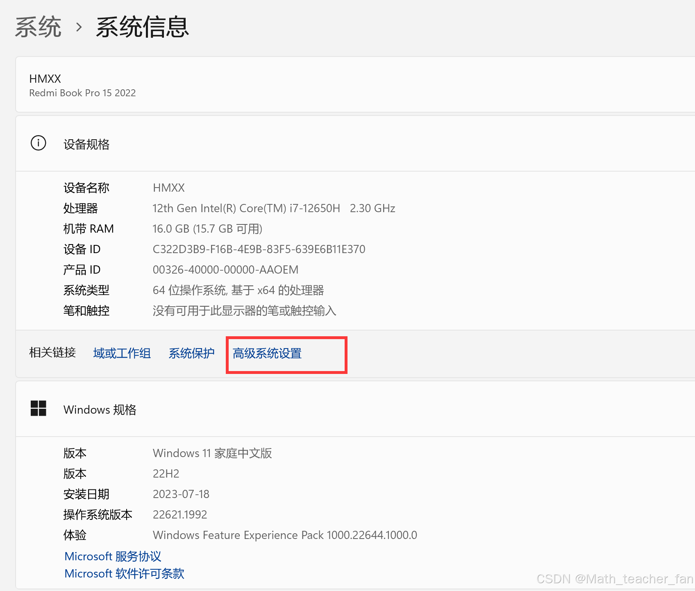695x591 pixels.
Task: Click the 设备名称 label
Action: pos(86,188)
